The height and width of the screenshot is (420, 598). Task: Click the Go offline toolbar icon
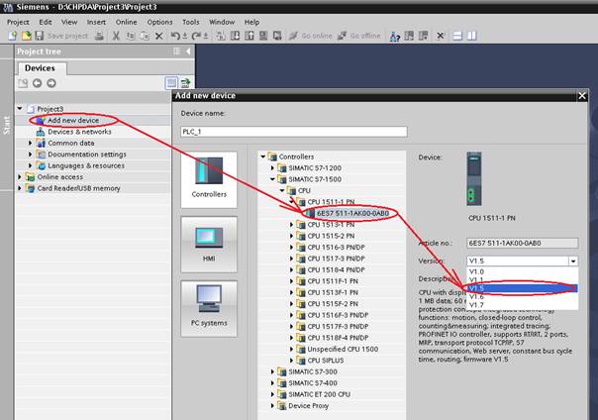[x=354, y=36]
